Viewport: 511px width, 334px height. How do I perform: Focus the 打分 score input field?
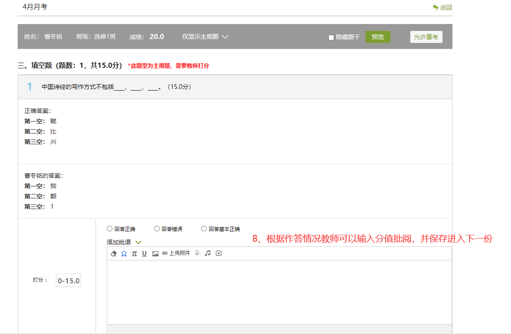click(x=68, y=280)
